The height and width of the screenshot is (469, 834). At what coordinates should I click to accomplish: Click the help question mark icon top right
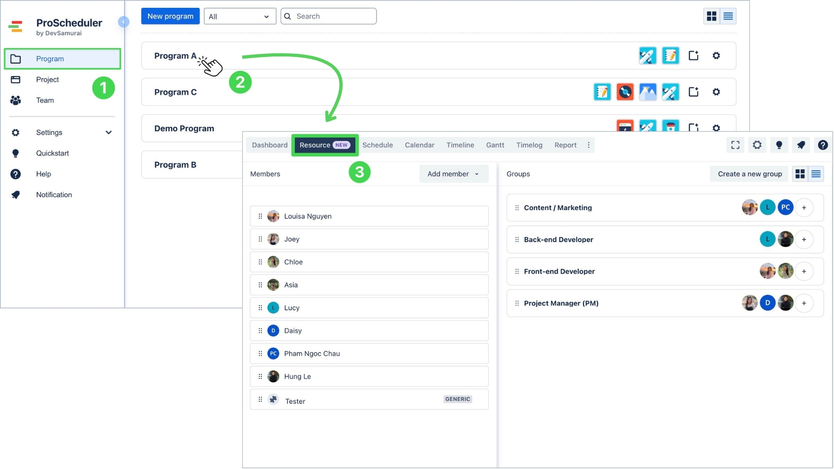tap(823, 145)
